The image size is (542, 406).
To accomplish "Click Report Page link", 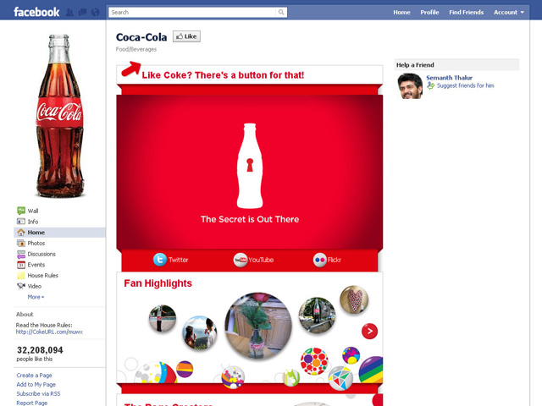I will pos(32,403).
